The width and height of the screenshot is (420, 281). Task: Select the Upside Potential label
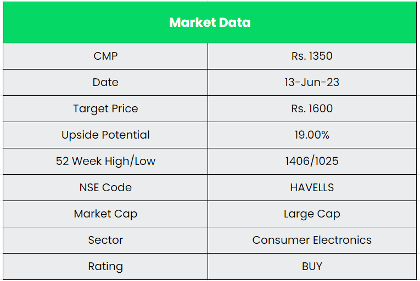point(105,135)
